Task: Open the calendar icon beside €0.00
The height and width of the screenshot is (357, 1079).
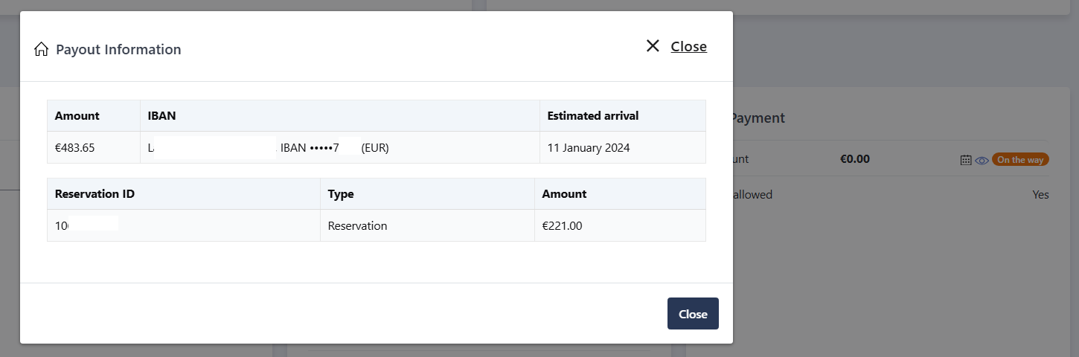Action: tap(966, 160)
